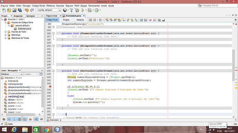The width and height of the screenshot is (238, 133).
Task: Click the New Project toolbar icon
Action: pos(9,10)
